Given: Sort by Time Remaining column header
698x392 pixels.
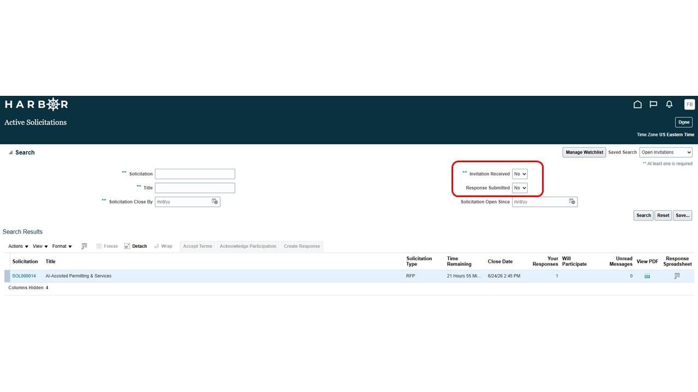Looking at the screenshot, I should pyautogui.click(x=459, y=261).
